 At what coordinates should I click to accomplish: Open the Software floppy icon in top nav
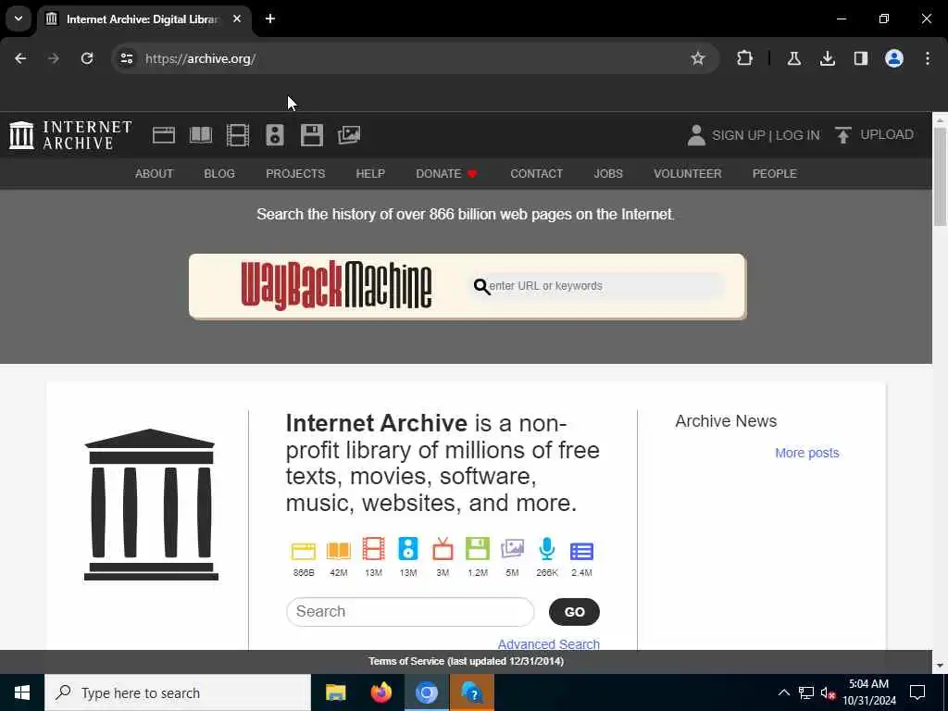312,135
